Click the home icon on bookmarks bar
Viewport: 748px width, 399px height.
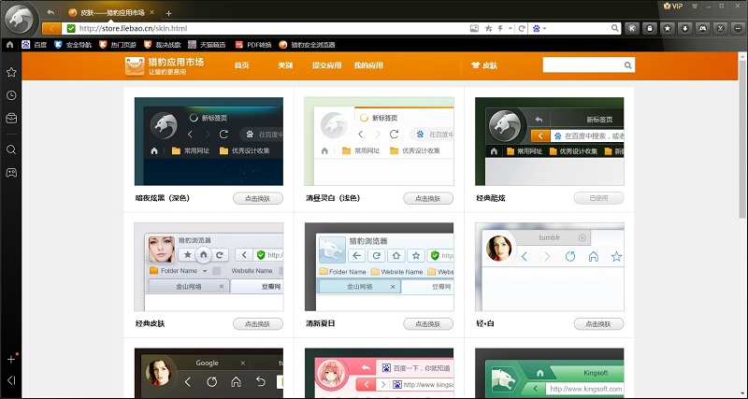[x=9, y=44]
